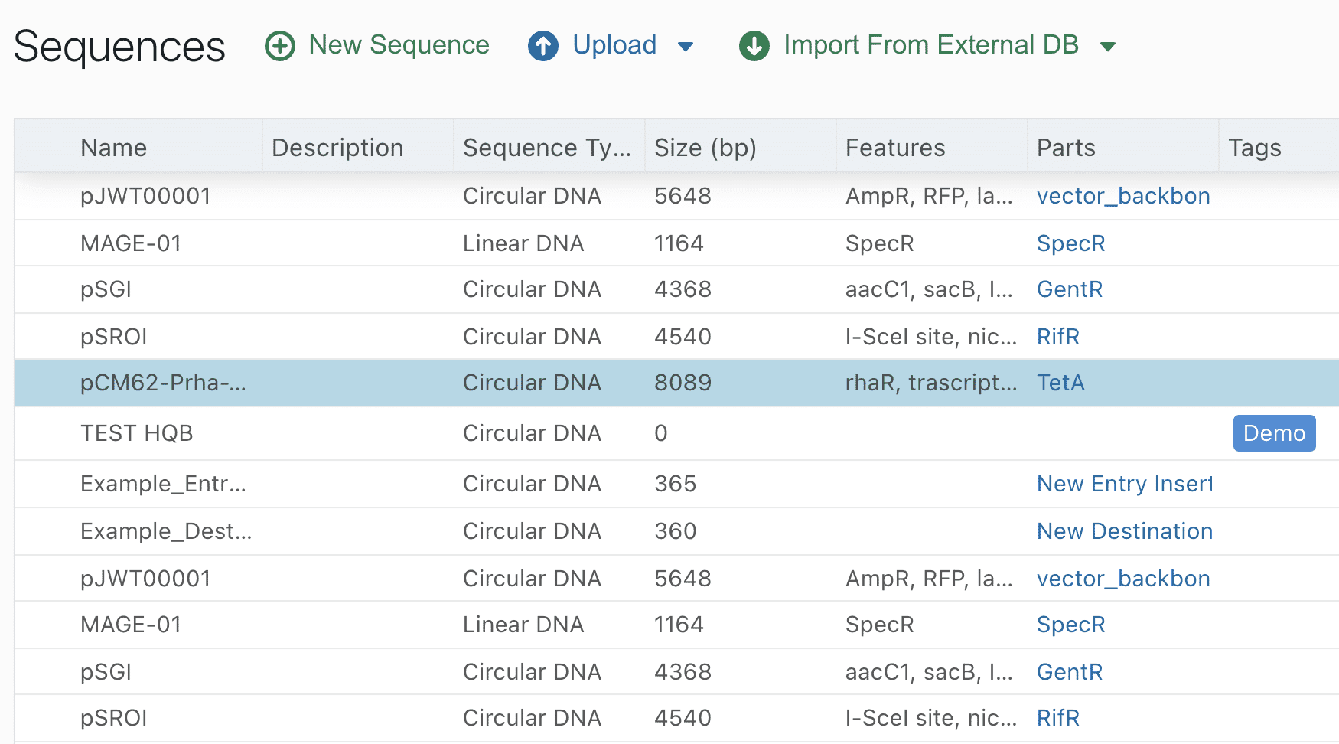Click the Upload arrow icon
The height and width of the screenshot is (744, 1339).
543,46
